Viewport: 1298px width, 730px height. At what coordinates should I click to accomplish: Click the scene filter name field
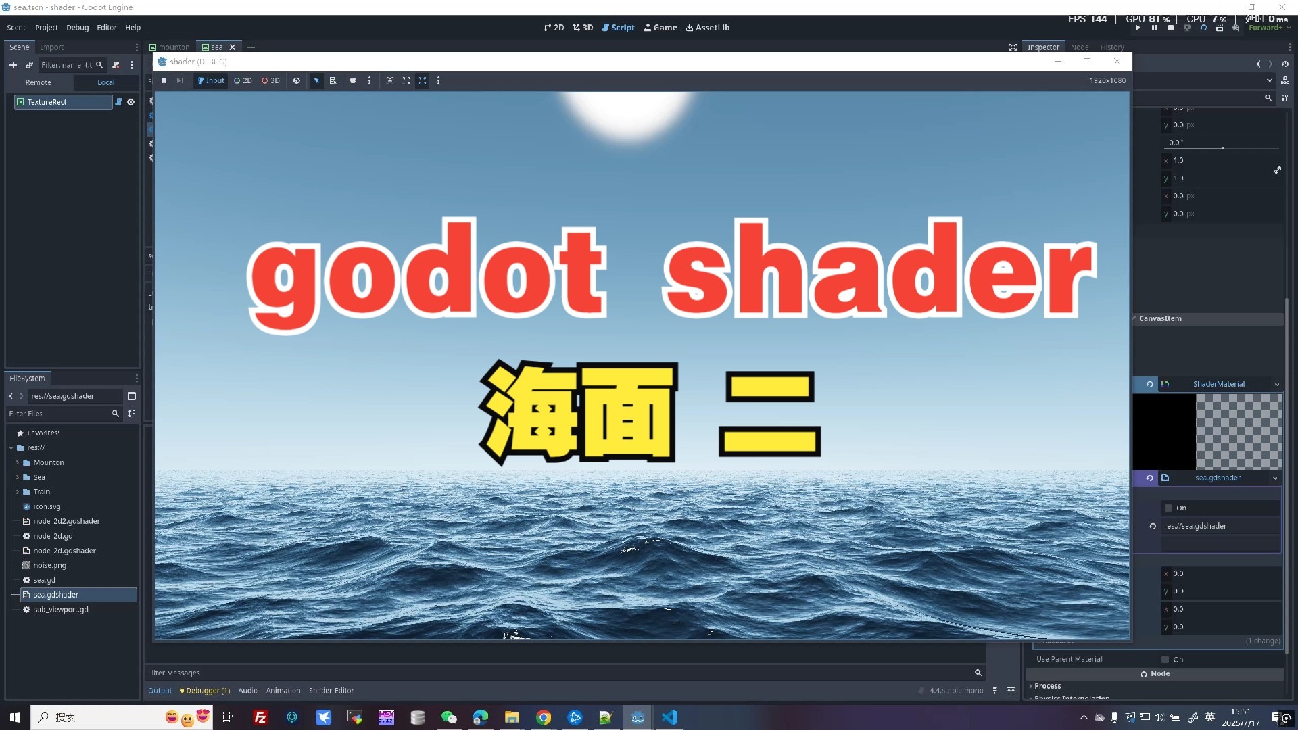(x=72, y=65)
